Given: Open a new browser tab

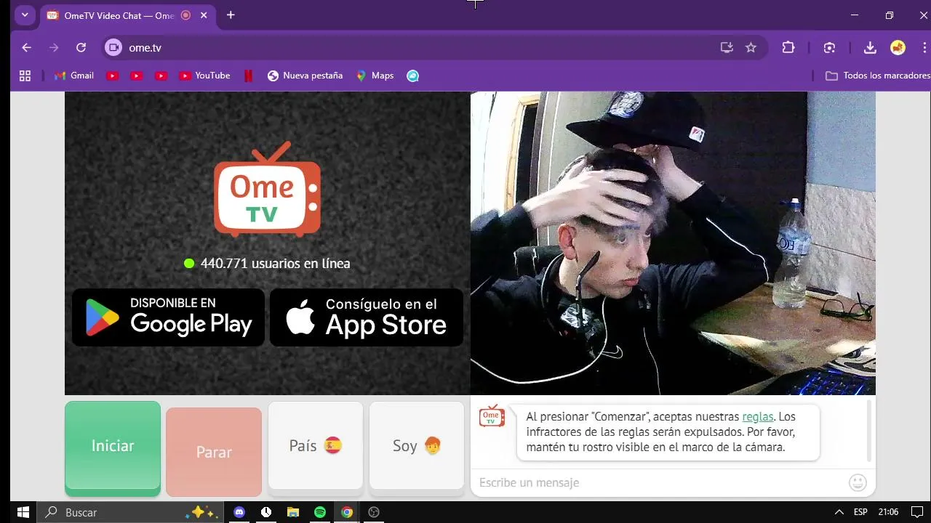Looking at the screenshot, I should (231, 15).
